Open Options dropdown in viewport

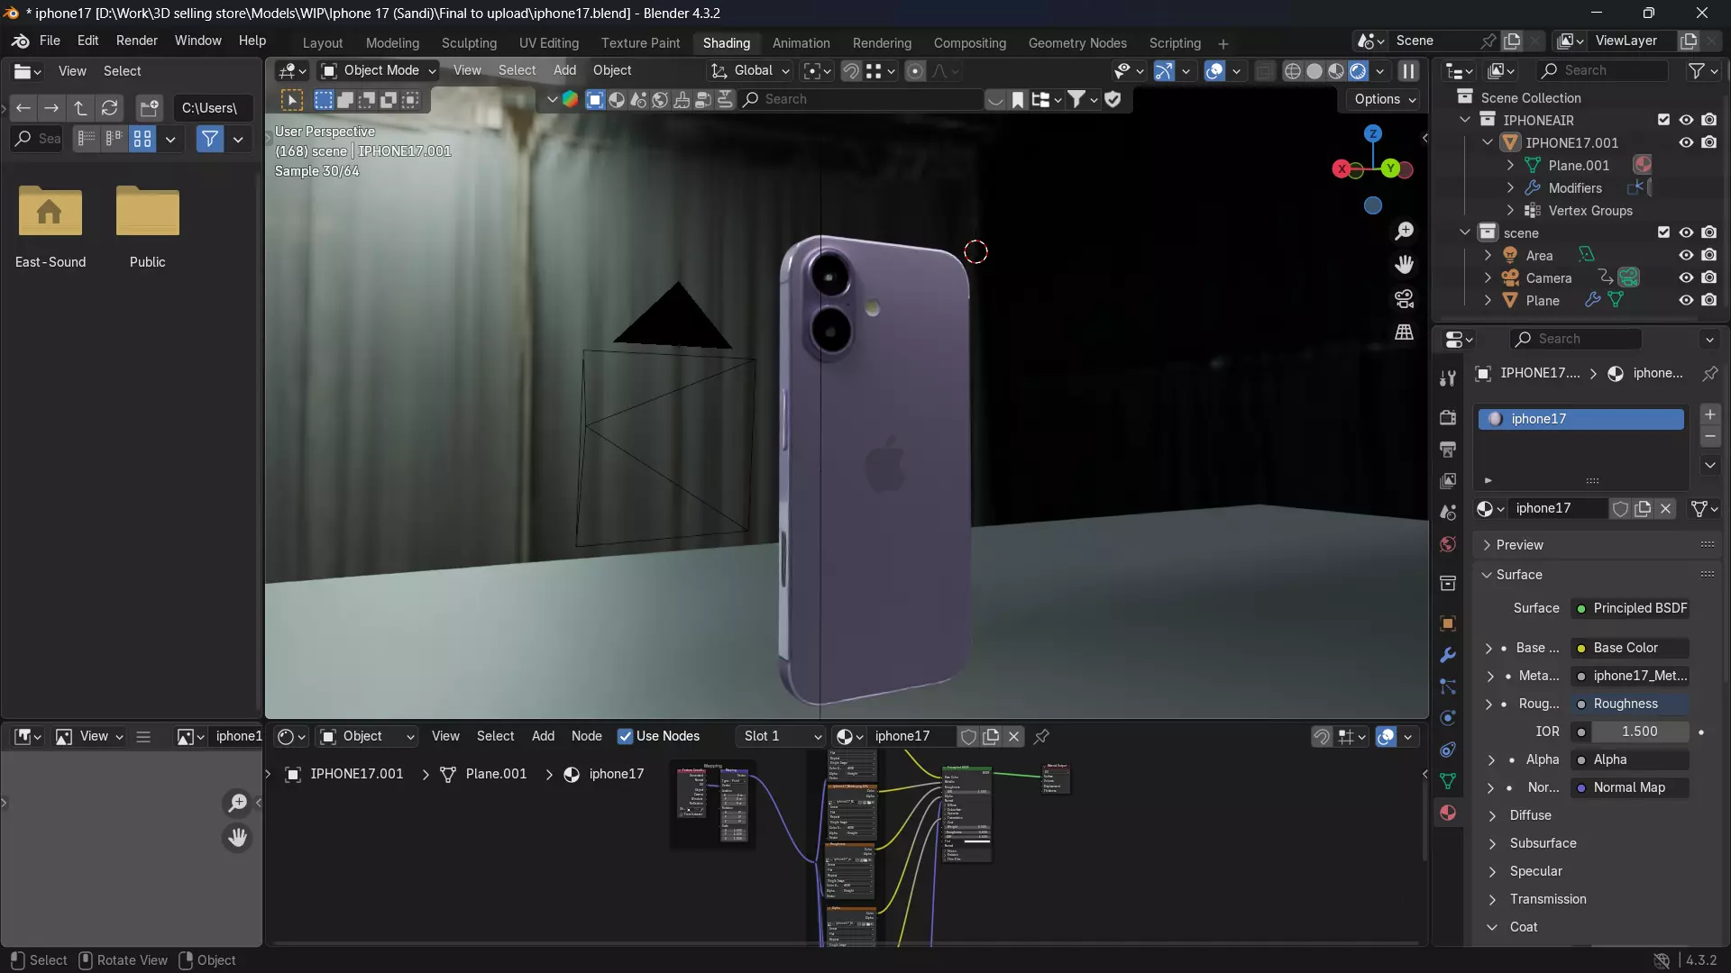[1385, 100]
